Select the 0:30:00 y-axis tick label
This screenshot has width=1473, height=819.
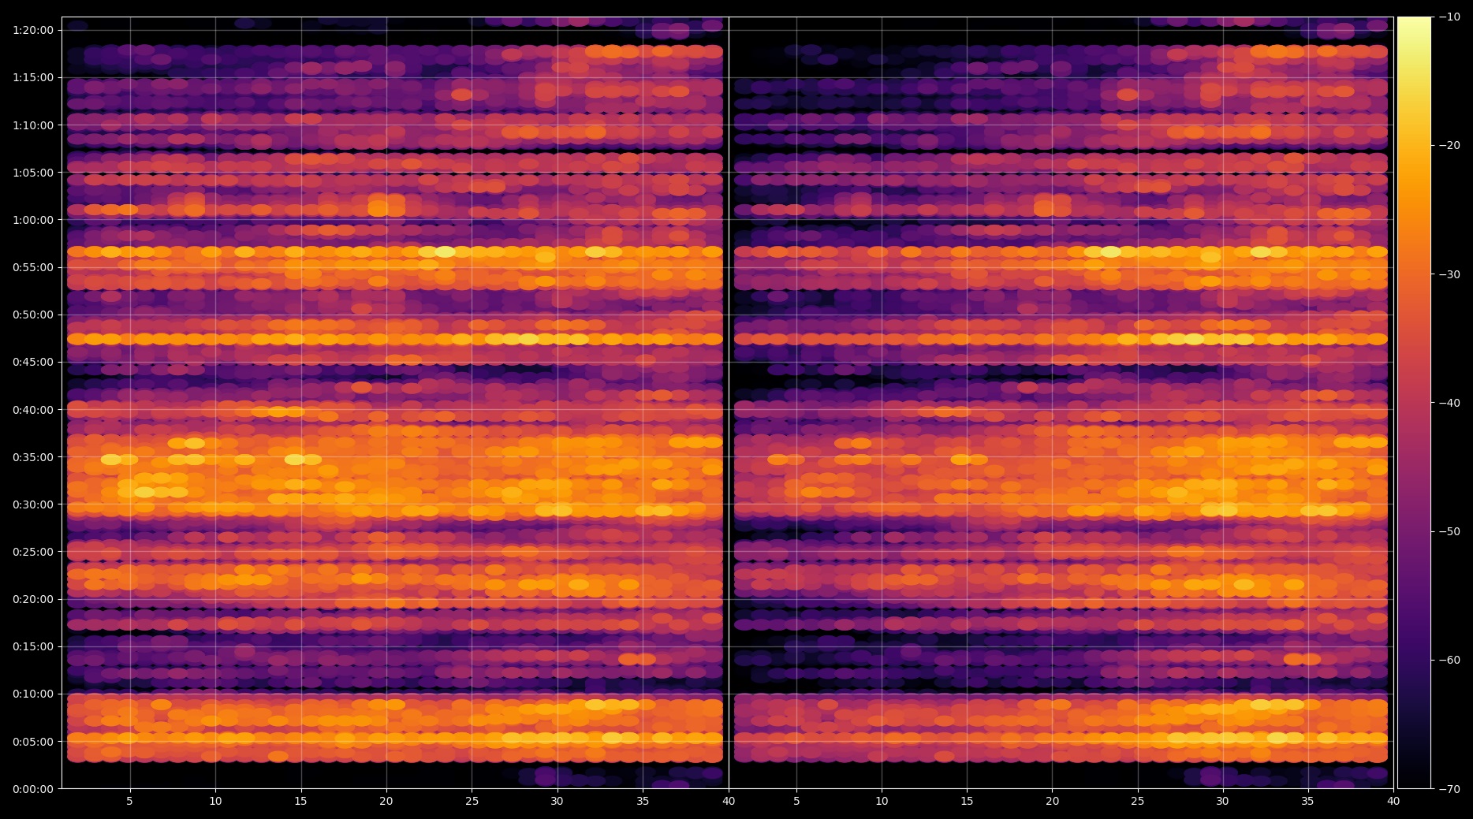click(x=33, y=504)
